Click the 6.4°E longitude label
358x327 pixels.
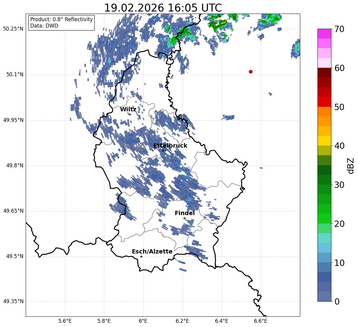[221, 321]
